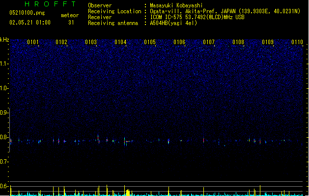Viewport: 309px width, 196px height.
Task: Click the 0103 time marker
Action: [x=91, y=42]
